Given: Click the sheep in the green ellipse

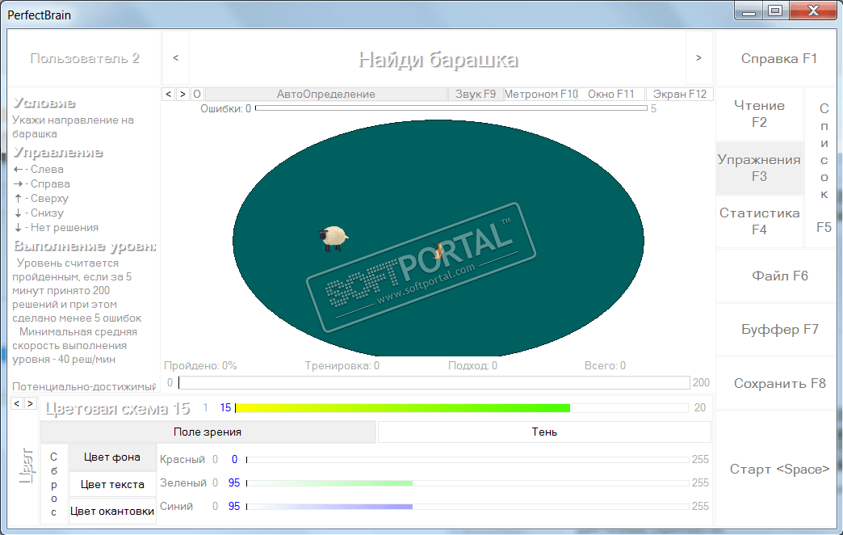Looking at the screenshot, I should pos(333,238).
